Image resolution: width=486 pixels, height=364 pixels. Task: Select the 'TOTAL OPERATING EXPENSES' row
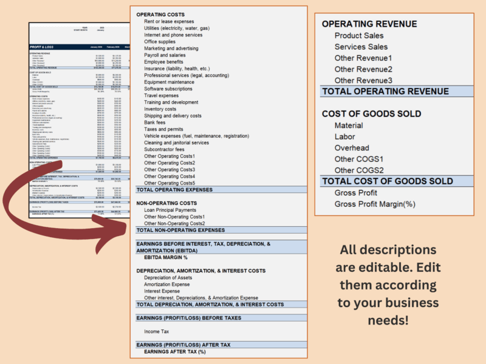(221, 190)
